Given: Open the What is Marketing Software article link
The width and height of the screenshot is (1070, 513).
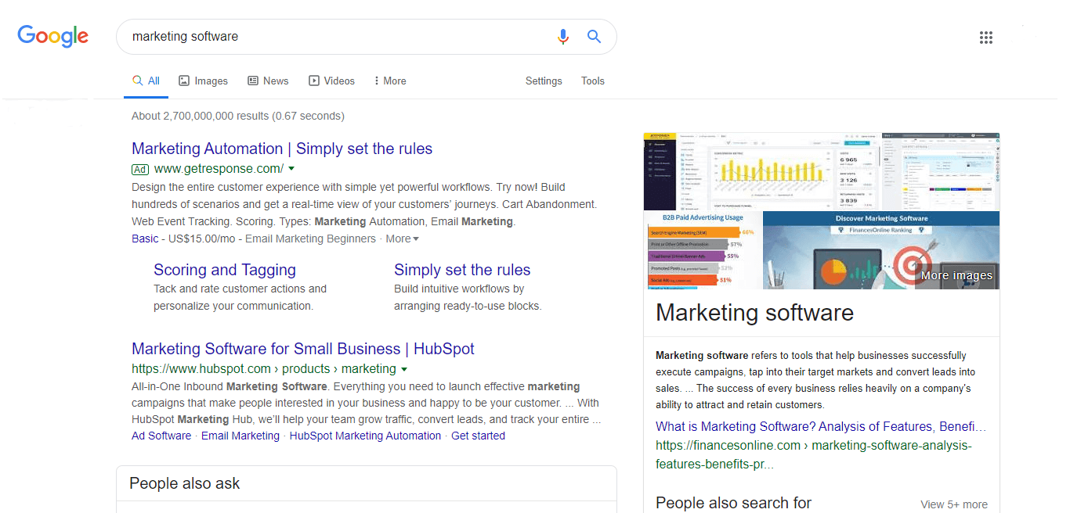Looking at the screenshot, I should [819, 426].
